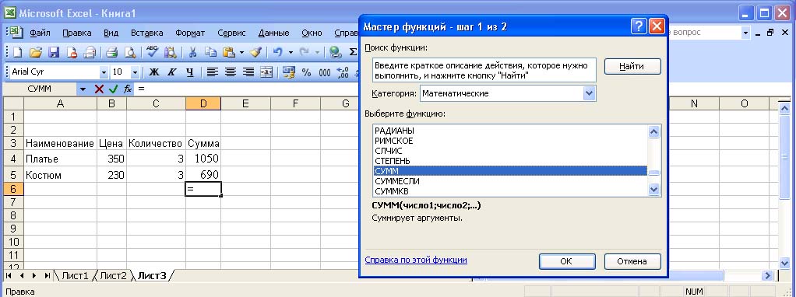Image resolution: width=796 pixels, height=297 pixels.
Task: Apply the 000 thousands separator format
Action: (x=325, y=72)
